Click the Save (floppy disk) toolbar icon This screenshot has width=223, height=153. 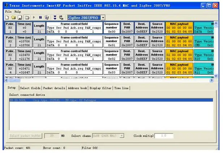pyautogui.click(x=20, y=18)
